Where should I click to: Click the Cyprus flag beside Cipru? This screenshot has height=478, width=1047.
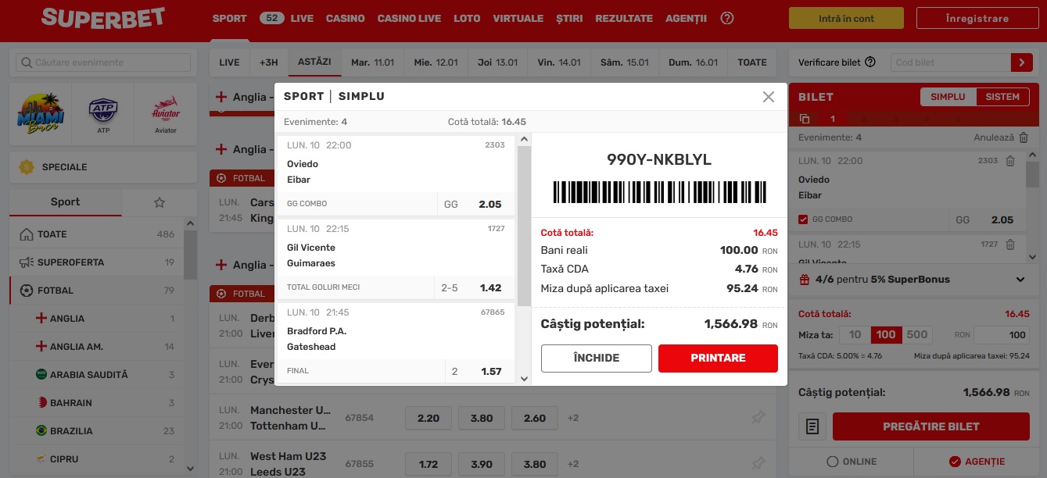[41, 459]
